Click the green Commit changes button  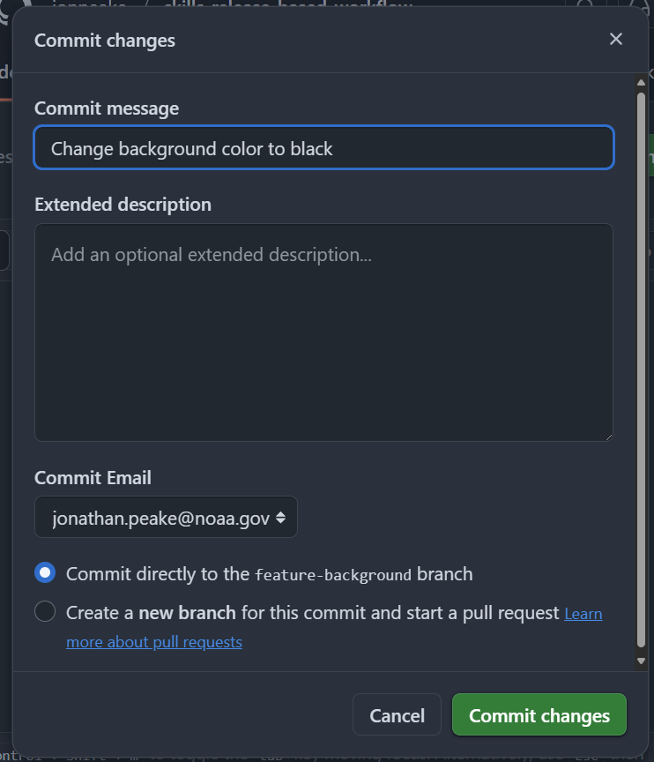click(x=539, y=715)
